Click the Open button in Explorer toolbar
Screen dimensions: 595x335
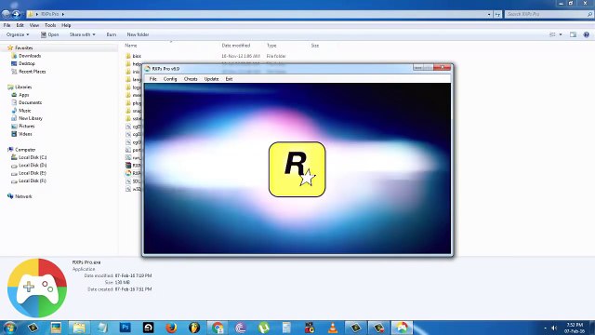pyautogui.click(x=49, y=34)
